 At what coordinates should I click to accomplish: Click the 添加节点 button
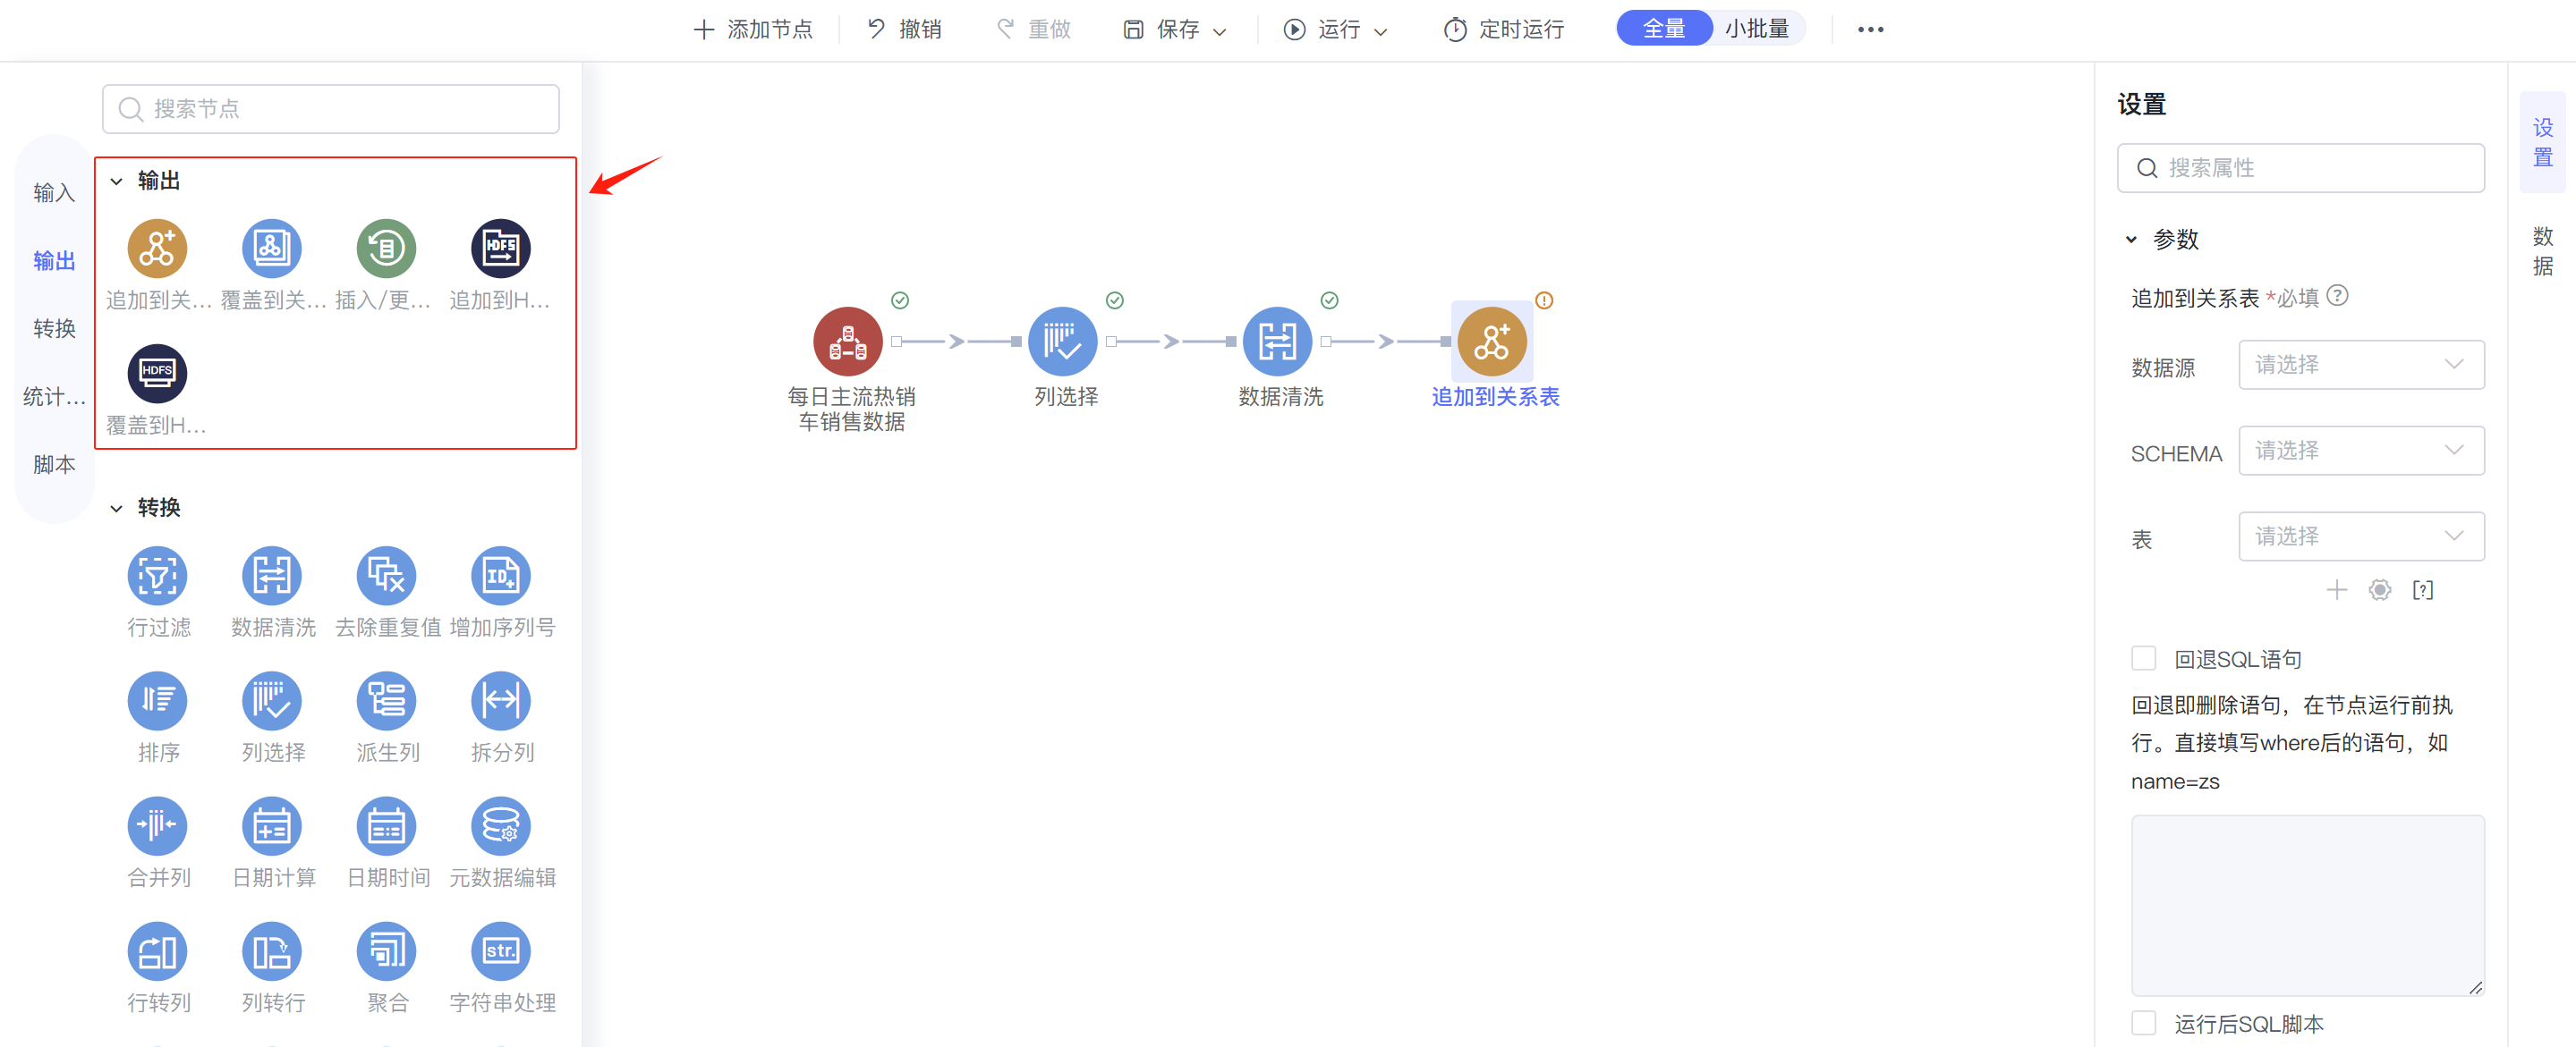[753, 30]
